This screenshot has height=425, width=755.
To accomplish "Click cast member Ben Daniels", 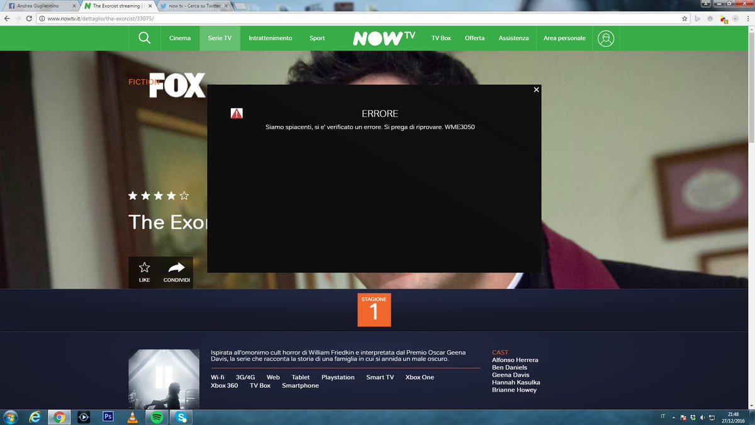I will [x=510, y=368].
